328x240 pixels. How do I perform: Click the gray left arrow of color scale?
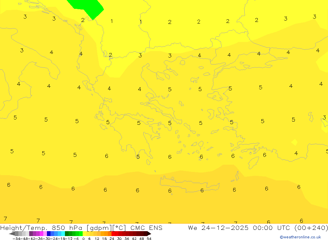tap(12, 234)
